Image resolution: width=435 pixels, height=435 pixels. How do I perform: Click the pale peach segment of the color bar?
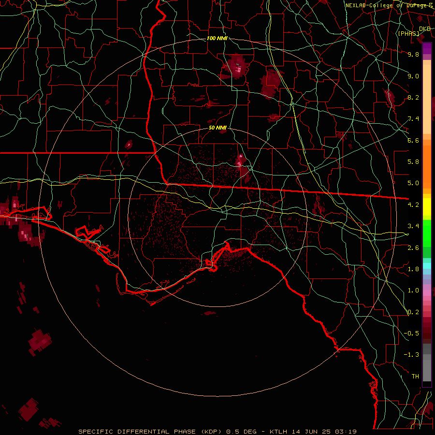coord(427,99)
